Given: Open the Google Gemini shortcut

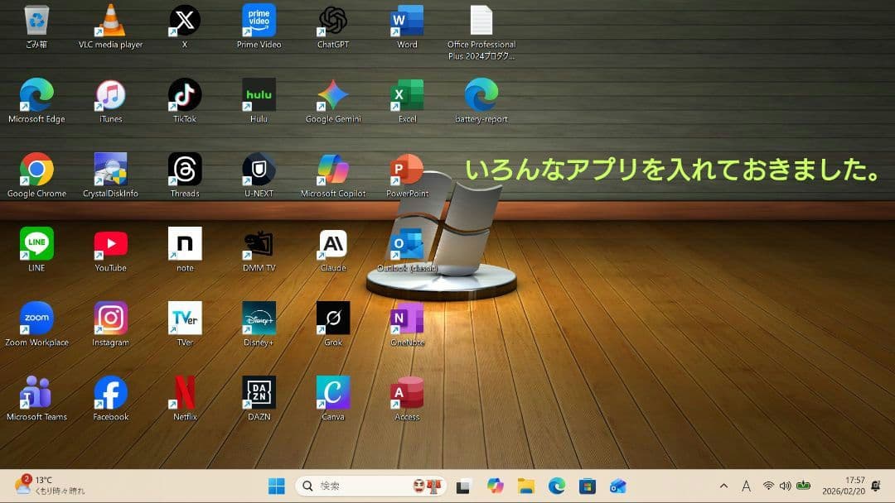Looking at the screenshot, I should coord(333,95).
